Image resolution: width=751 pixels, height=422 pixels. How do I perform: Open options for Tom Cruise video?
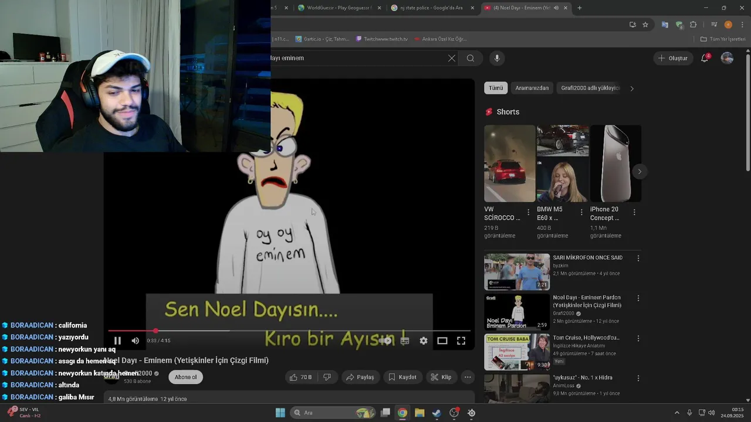(638, 338)
